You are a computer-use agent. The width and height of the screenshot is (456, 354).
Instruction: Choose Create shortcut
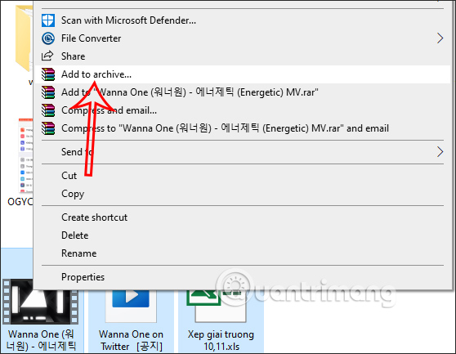pyautogui.click(x=243, y=217)
